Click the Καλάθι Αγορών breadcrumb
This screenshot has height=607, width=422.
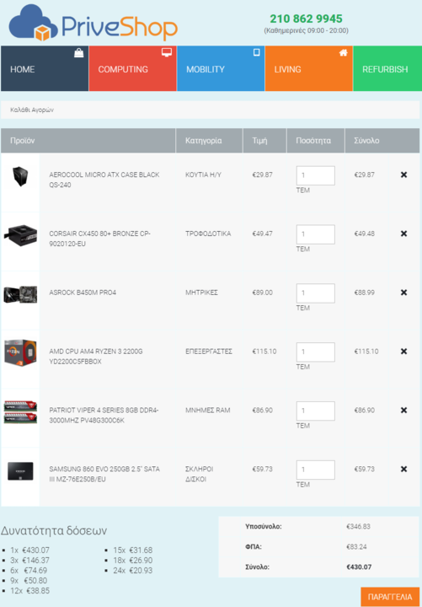pos(32,110)
